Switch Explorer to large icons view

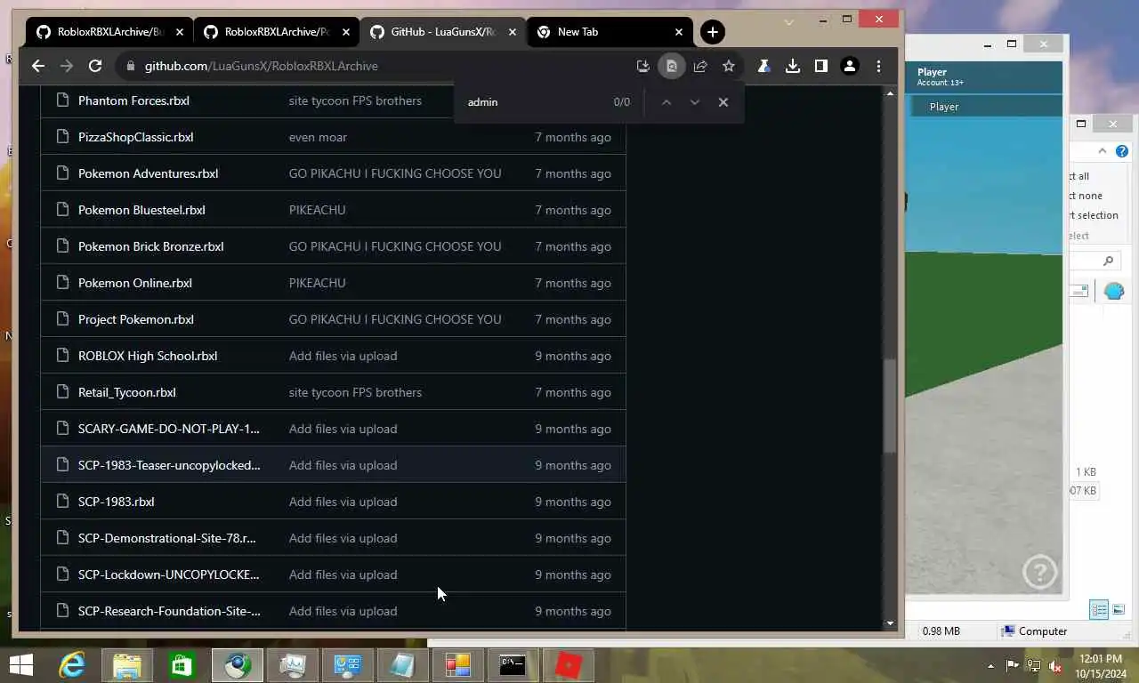(x=1119, y=610)
